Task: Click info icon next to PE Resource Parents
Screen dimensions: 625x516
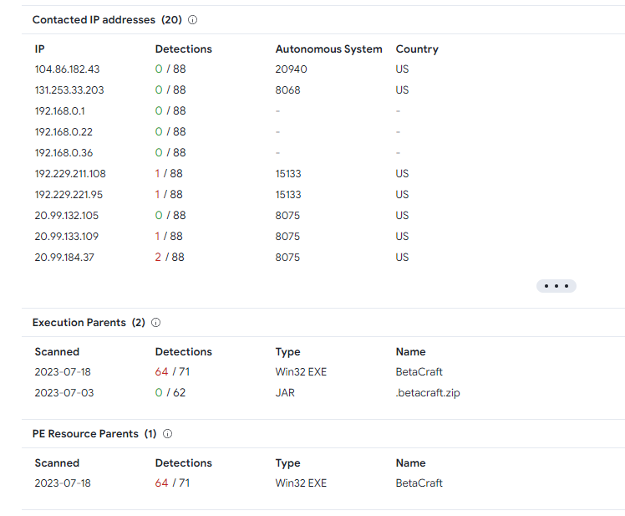Action: point(167,434)
